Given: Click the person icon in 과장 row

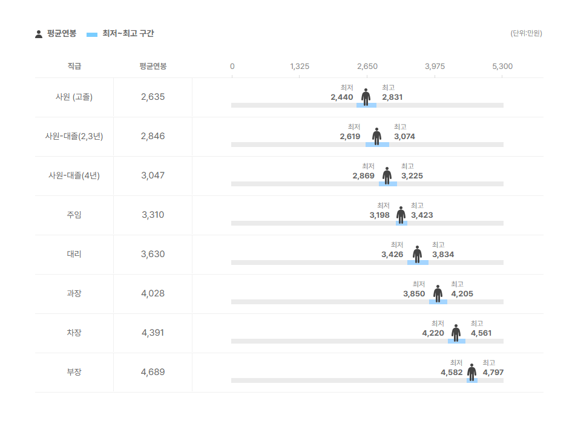Looking at the screenshot, I should click(x=438, y=293).
